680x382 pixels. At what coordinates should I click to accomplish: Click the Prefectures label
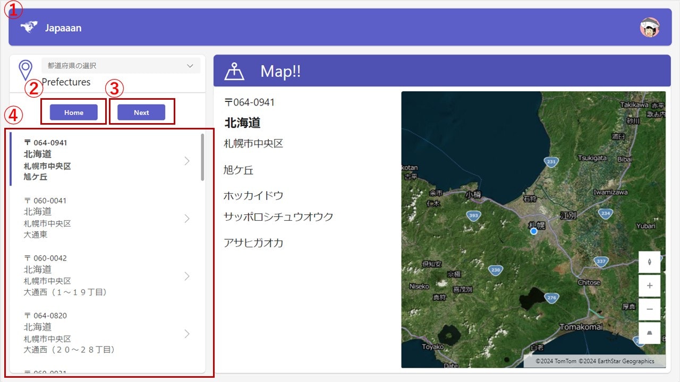(x=66, y=82)
